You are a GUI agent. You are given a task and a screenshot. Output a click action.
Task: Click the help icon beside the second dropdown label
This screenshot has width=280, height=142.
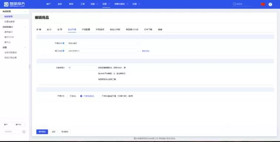pos(63,51)
